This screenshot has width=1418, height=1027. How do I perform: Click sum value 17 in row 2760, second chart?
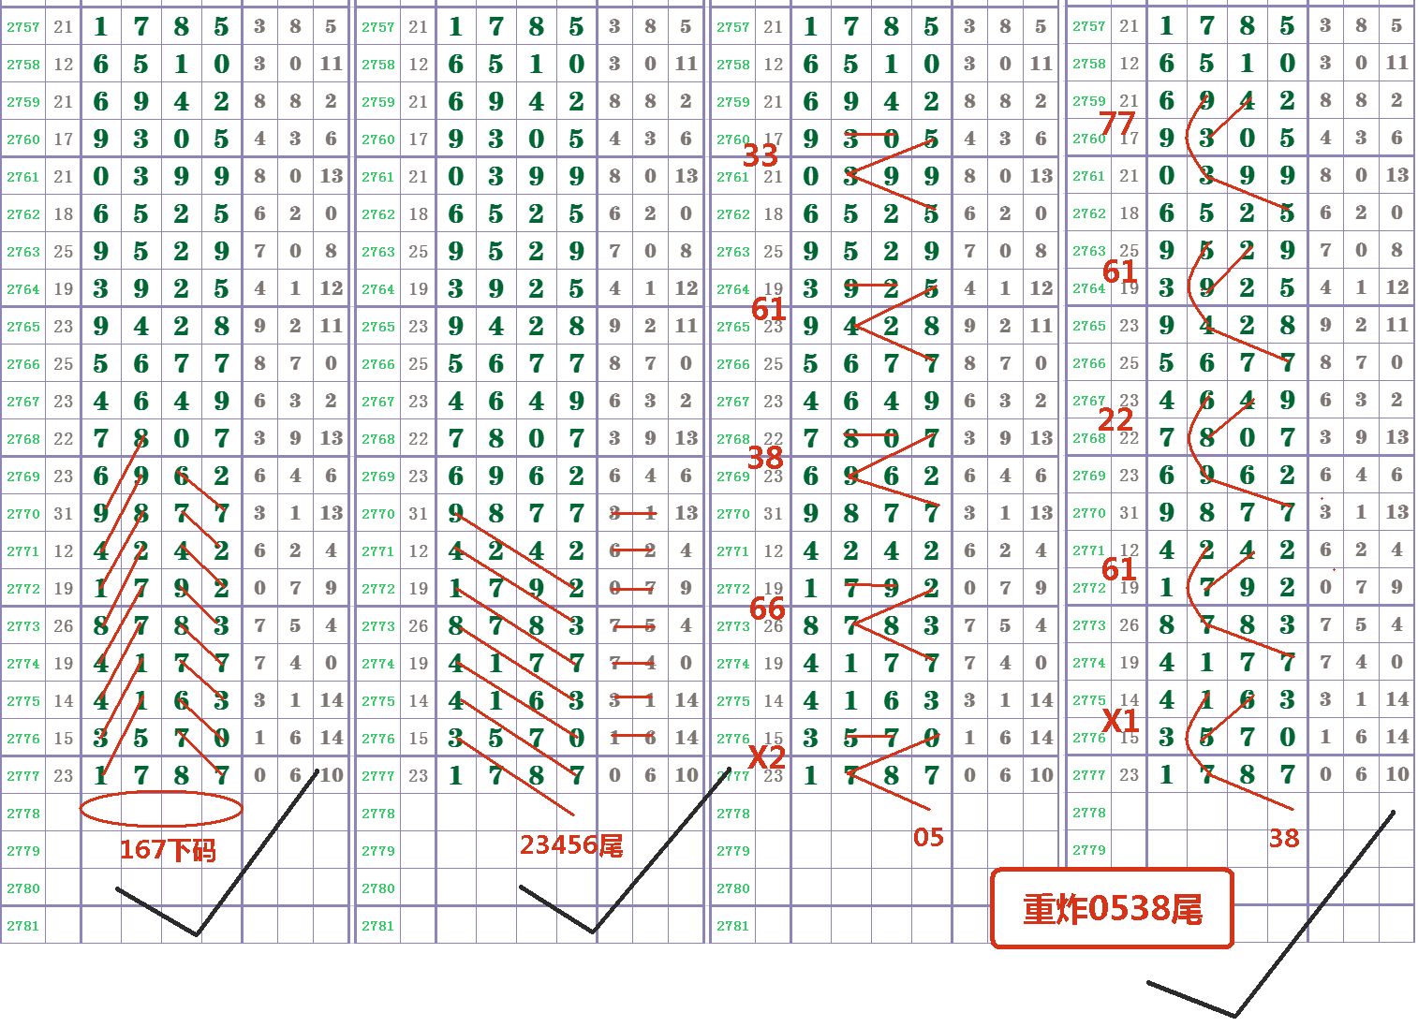418,139
